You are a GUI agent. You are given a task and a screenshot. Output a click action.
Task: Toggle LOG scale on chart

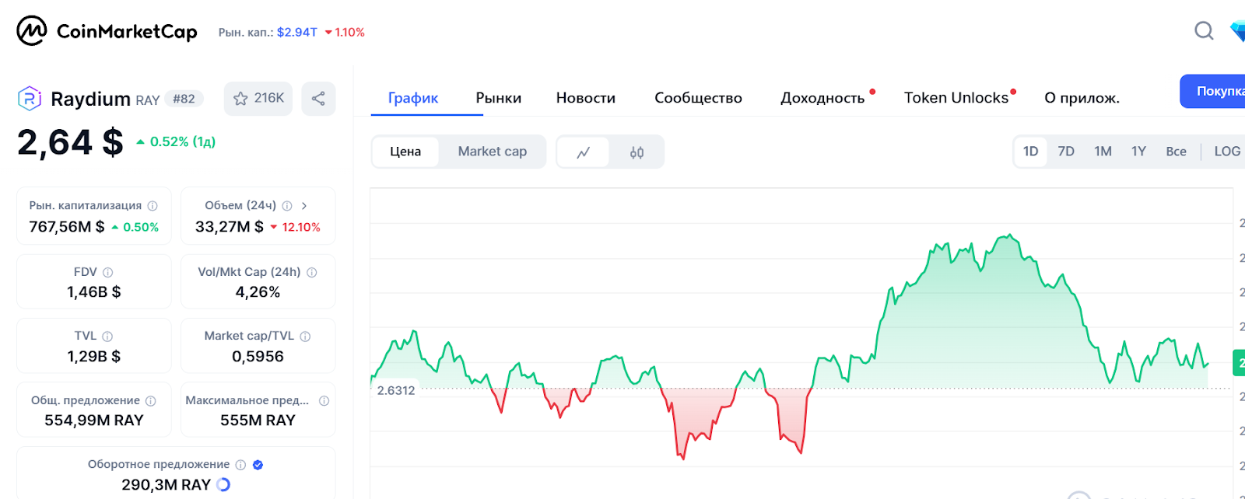1227,152
